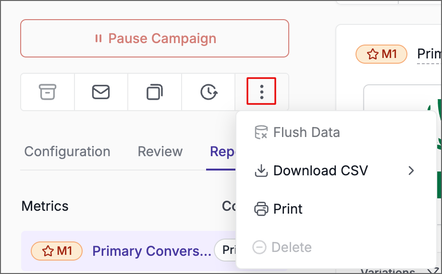
Task: Click the duplicate campaign icon
Action: (x=155, y=92)
